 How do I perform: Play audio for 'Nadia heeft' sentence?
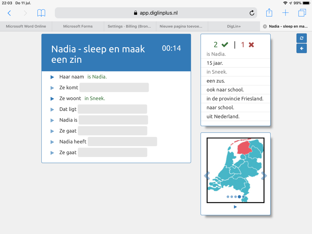click(52, 142)
